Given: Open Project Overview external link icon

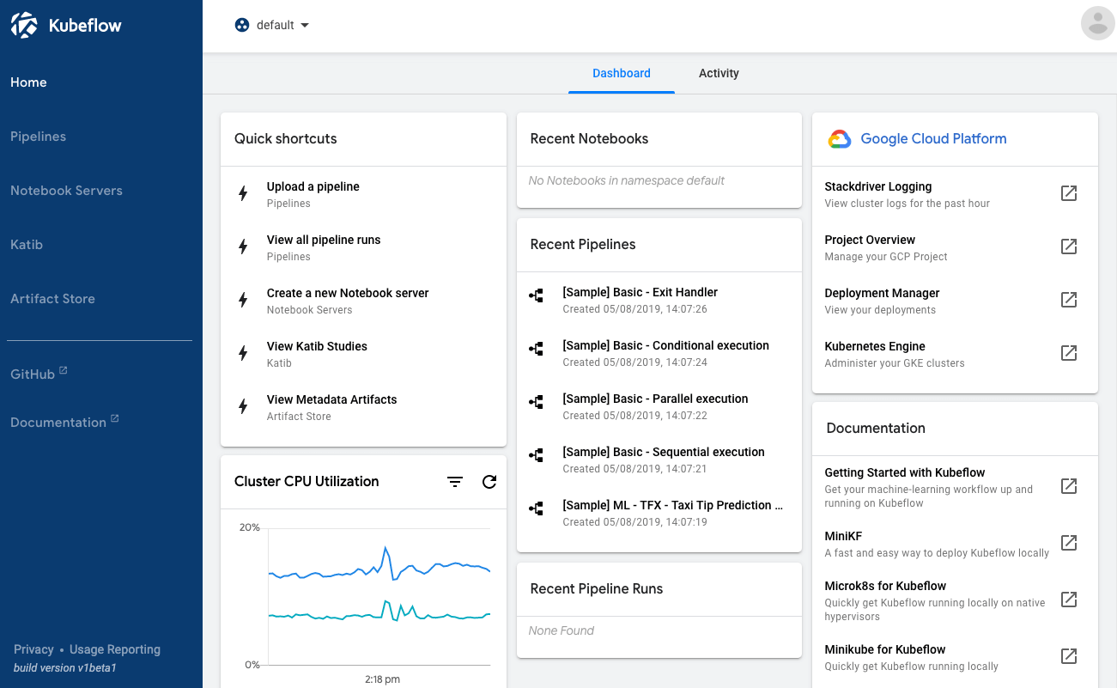Looking at the screenshot, I should point(1069,247).
